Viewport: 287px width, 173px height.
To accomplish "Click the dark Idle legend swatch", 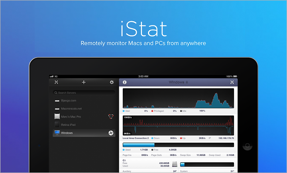I will click(x=181, y=111).
